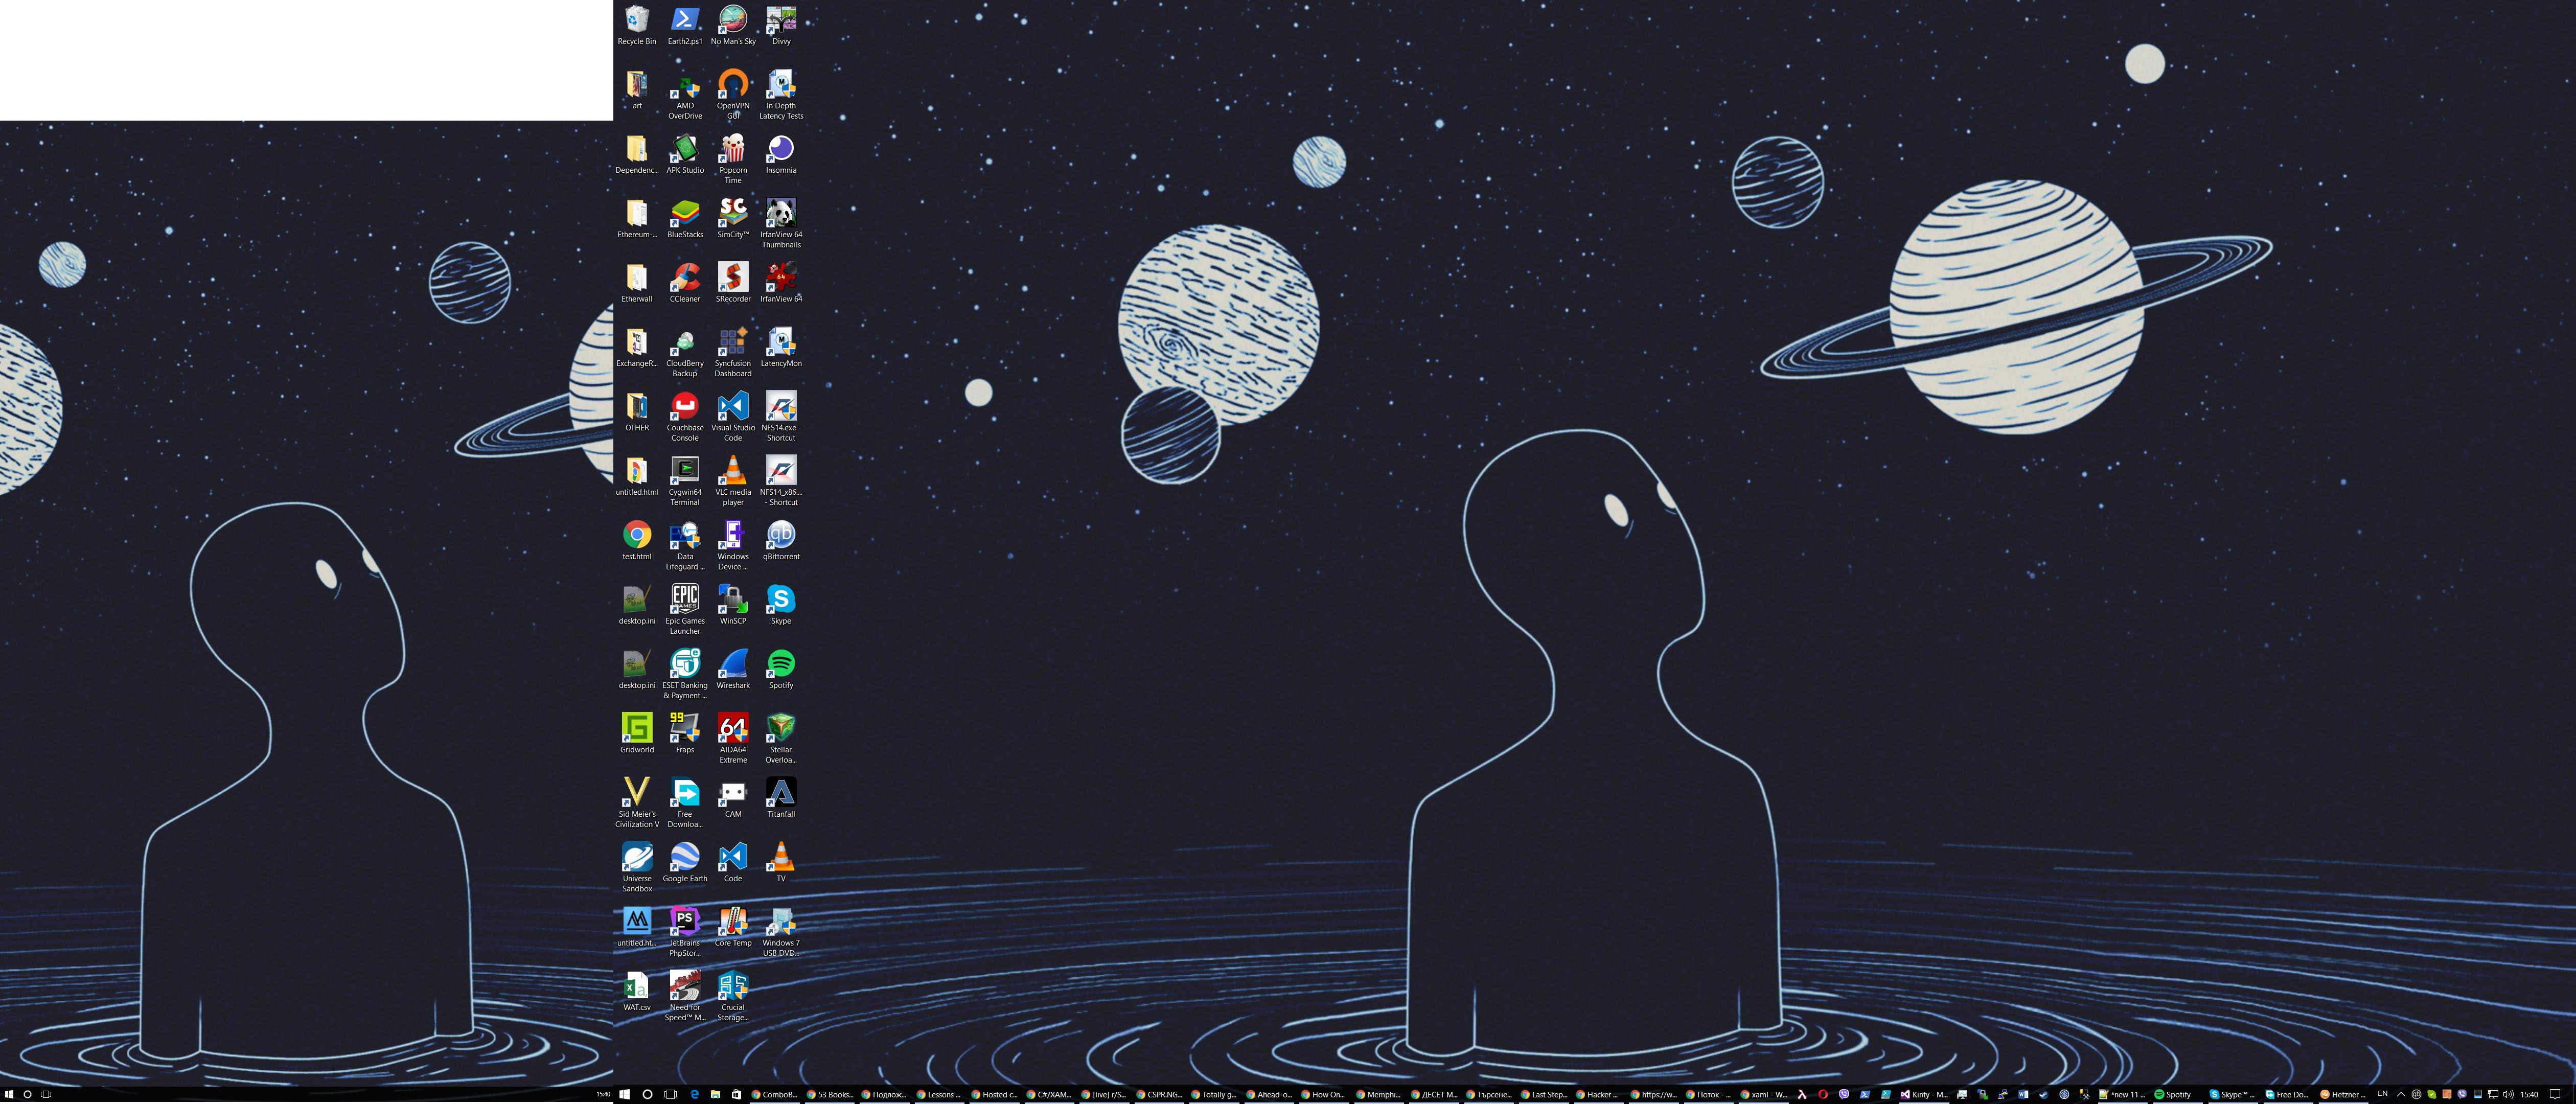Image resolution: width=2576 pixels, height=1104 pixels.
Task: Open the Action Center notifications icon
Action: click(2555, 1094)
